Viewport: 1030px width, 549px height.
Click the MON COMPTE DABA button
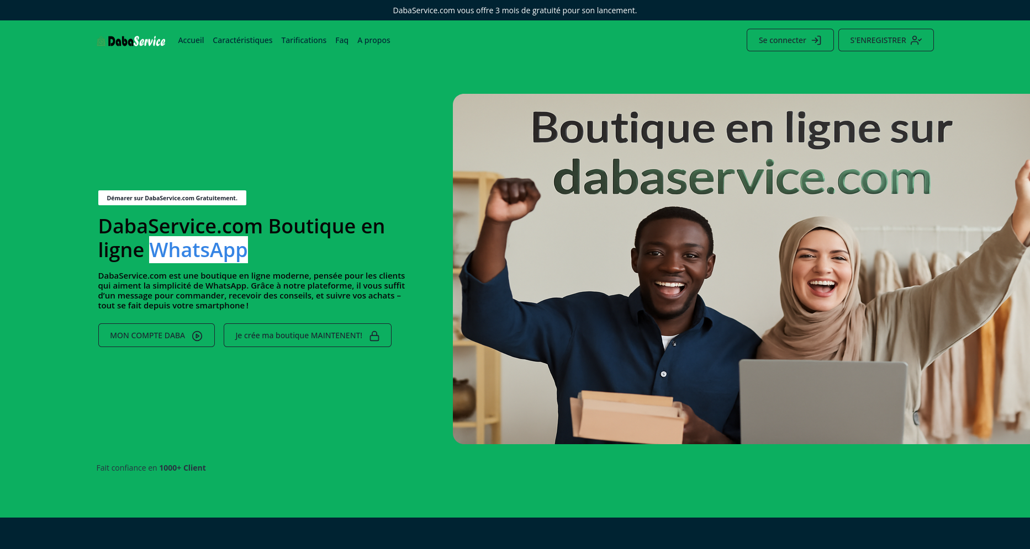click(x=156, y=335)
